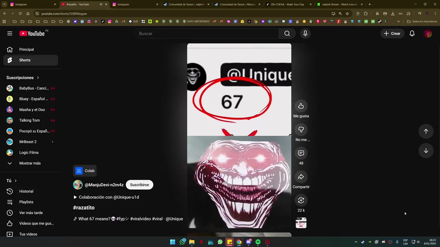Viewport: 440px width, 247px height.
Task: Open the browser extensions puzzle icon
Action: [x=366, y=14]
